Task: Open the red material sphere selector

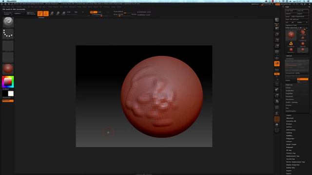Action: pos(8,69)
